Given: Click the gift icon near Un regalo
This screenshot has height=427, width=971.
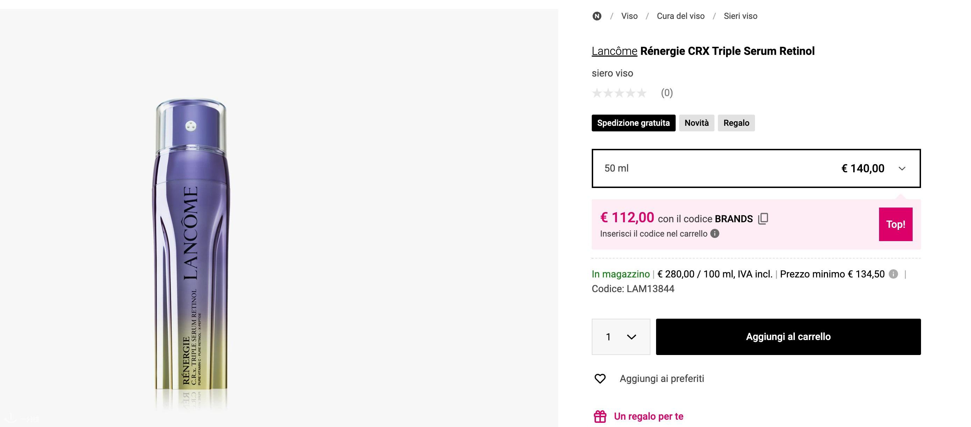Looking at the screenshot, I should click(x=600, y=417).
